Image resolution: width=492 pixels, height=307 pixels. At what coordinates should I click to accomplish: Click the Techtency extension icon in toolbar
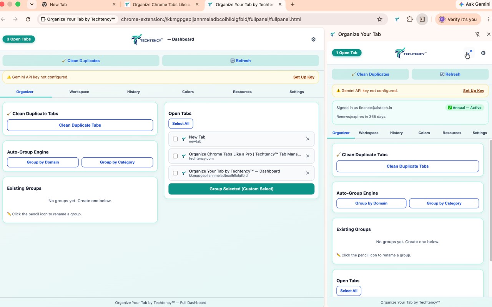tap(397, 19)
